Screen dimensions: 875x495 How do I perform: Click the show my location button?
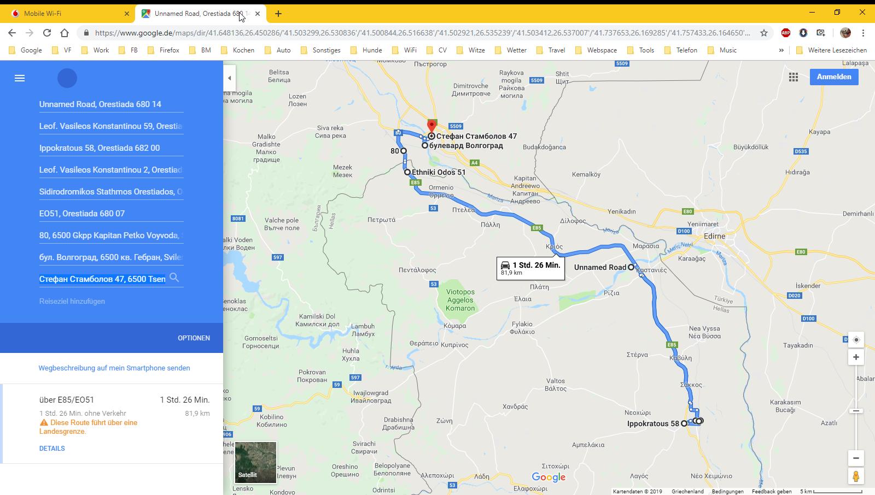856,340
